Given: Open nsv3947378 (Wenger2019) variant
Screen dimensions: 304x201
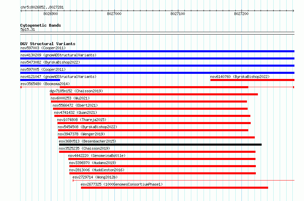Looking at the screenshot, I should [81, 134].
